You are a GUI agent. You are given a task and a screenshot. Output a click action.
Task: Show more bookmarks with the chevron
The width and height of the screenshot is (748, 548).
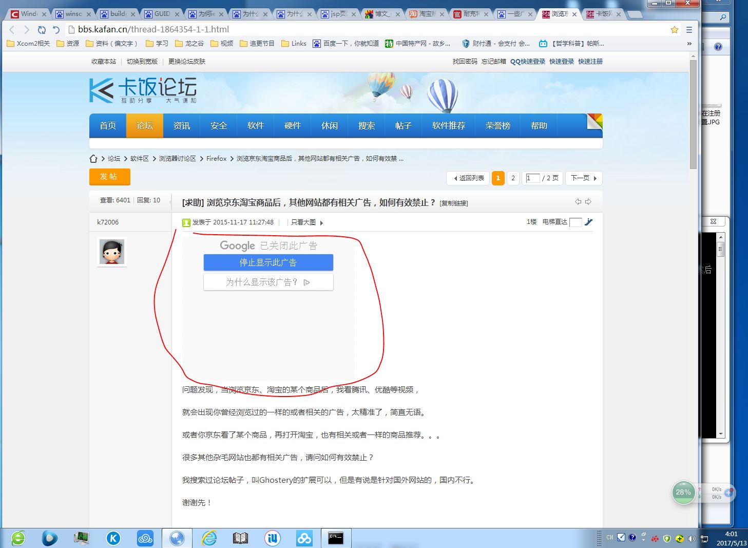[689, 44]
